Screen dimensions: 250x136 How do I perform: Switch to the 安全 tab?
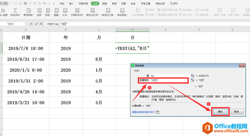[x=133, y=4]
